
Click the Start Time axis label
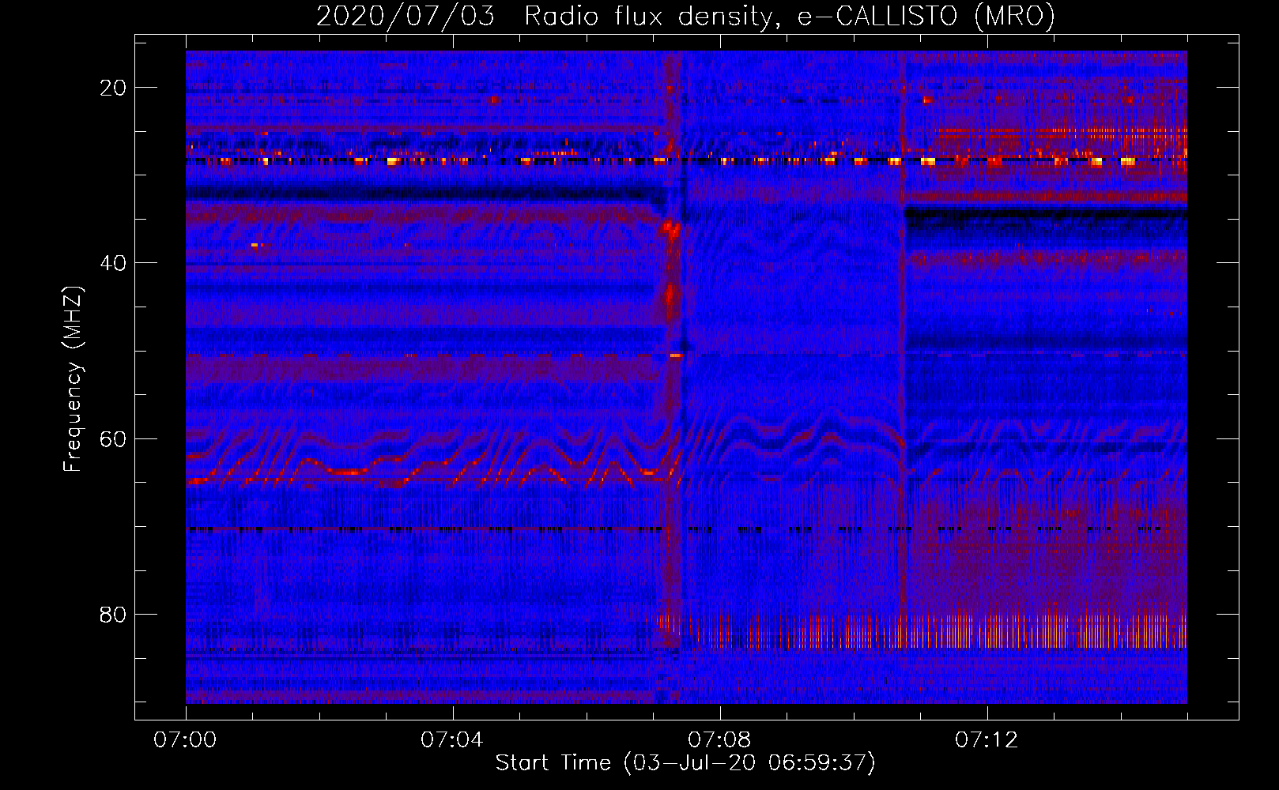[685, 763]
